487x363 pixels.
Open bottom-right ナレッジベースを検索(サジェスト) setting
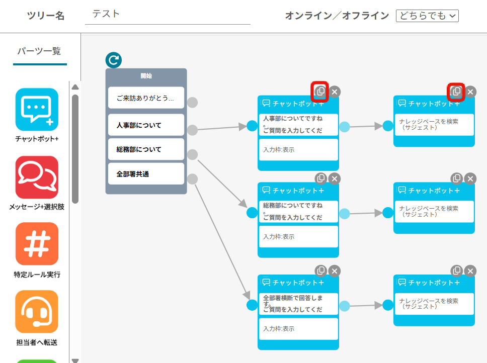[x=434, y=304]
